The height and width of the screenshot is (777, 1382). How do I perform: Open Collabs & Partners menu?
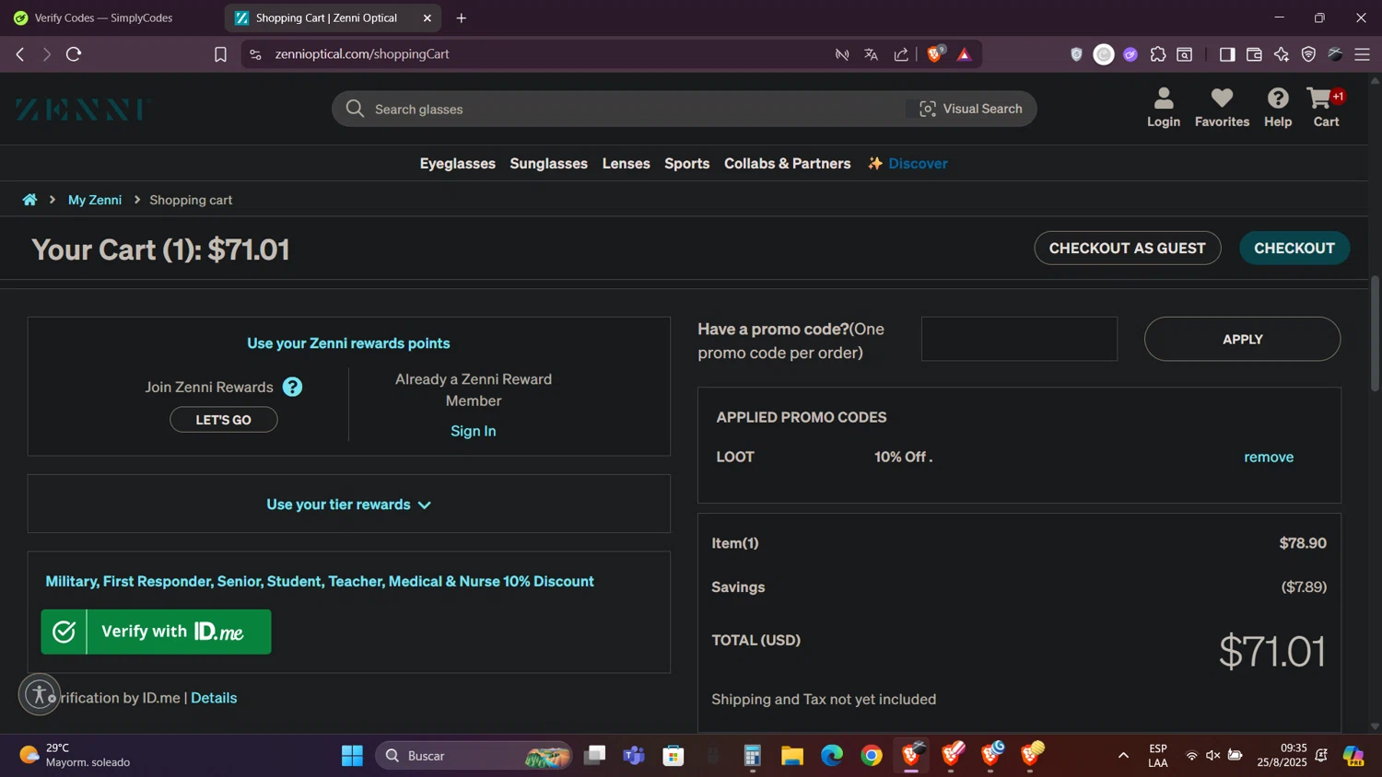click(787, 163)
